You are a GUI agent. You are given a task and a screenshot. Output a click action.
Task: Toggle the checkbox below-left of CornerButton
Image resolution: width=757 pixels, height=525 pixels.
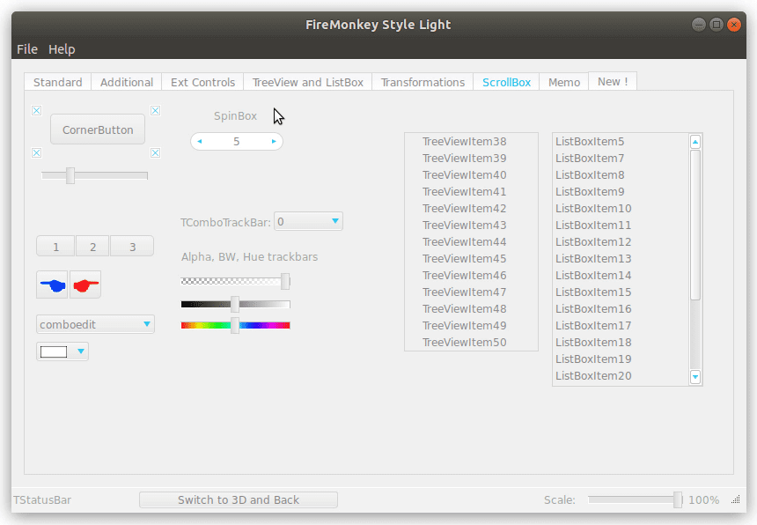click(x=37, y=153)
